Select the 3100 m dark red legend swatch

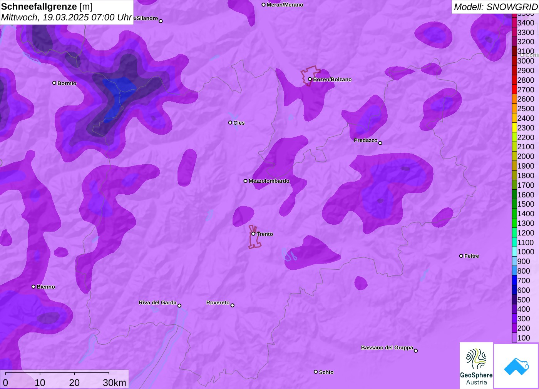[x=514, y=51]
